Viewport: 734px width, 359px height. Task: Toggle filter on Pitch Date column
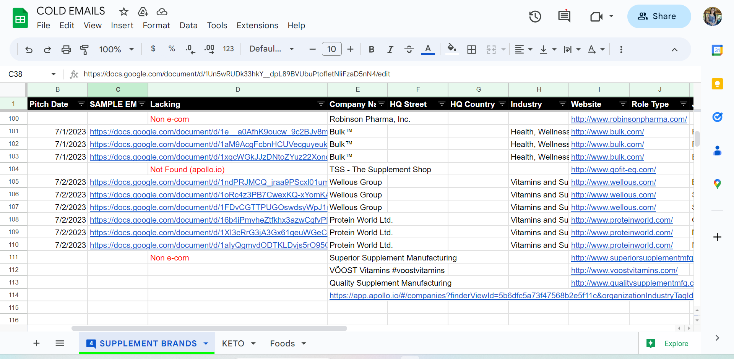pos(81,104)
